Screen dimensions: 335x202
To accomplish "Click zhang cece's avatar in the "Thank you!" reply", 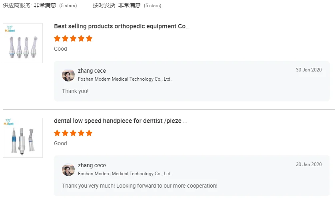I will tap(68, 75).
